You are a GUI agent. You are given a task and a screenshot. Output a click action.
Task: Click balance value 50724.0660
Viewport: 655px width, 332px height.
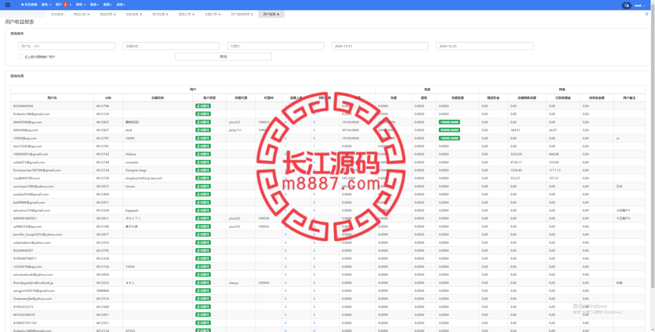350,130
